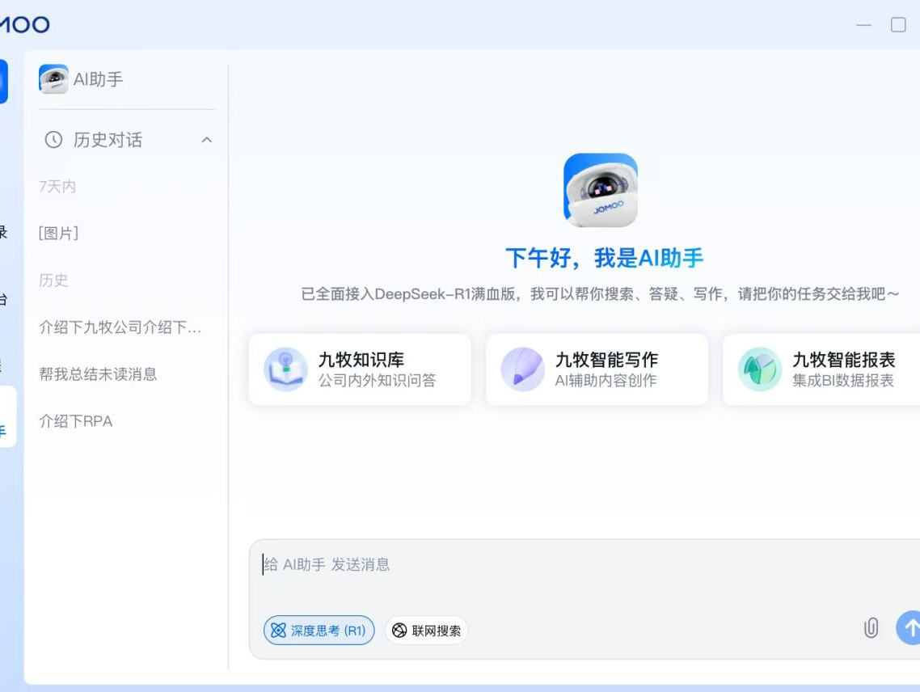The height and width of the screenshot is (692, 920).
Task: Click the AI助手 robot avatar in sidebar header
Action: [x=53, y=79]
